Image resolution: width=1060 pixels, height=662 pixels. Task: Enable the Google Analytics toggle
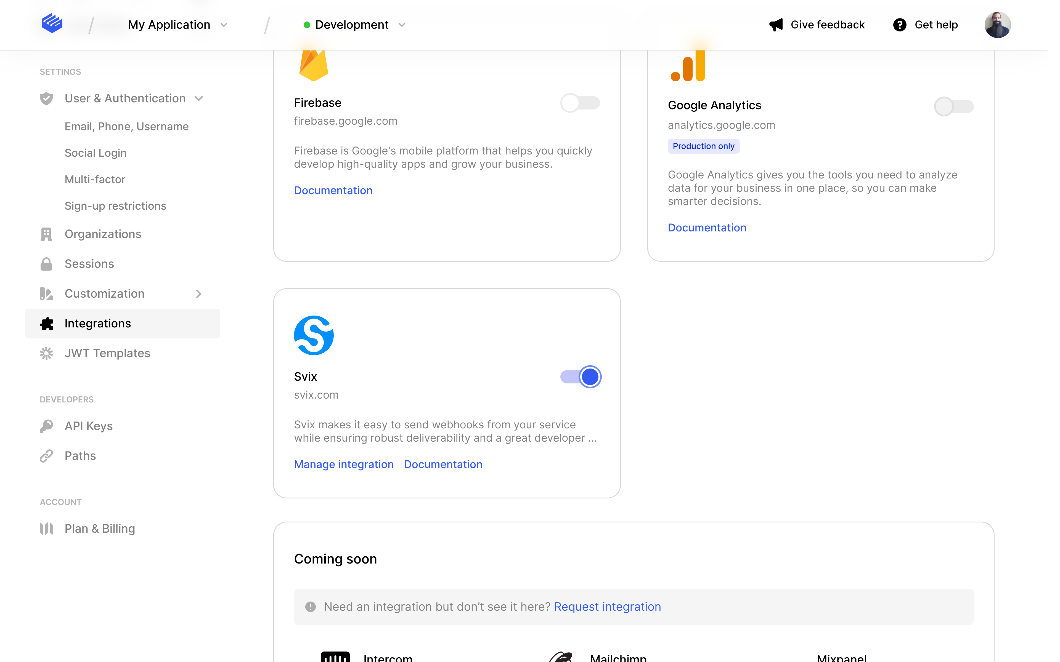(x=953, y=106)
